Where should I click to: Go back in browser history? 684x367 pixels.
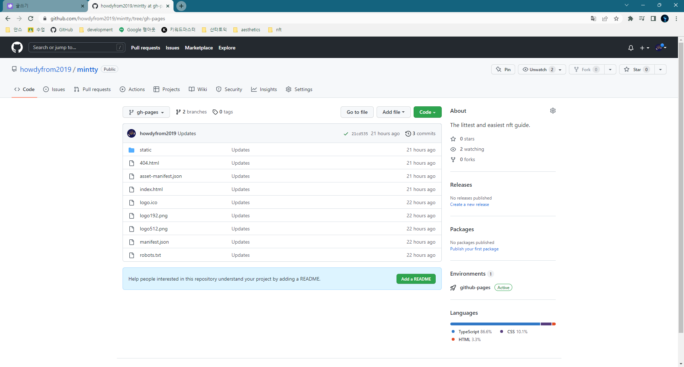[x=8, y=18]
